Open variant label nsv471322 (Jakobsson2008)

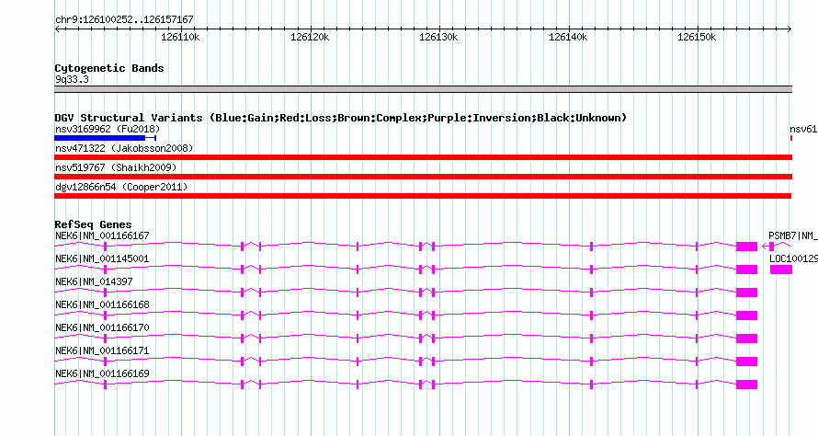point(124,148)
